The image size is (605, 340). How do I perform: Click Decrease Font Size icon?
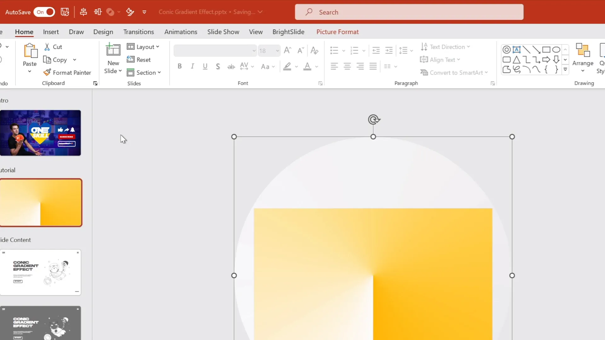[x=301, y=50]
